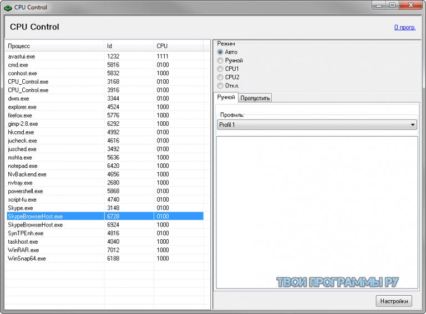The image size is (426, 314).
Task: Click Id cell 7012 of WinRAR.exe
Action: pos(113,250)
